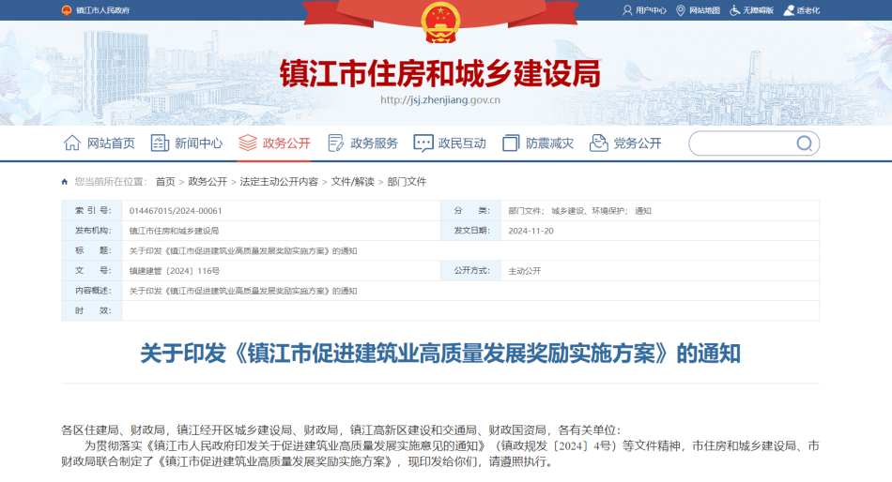
Task: Click 分类 value 部门文件; 城乡建设、环境保护; 通知
Action: click(579, 211)
